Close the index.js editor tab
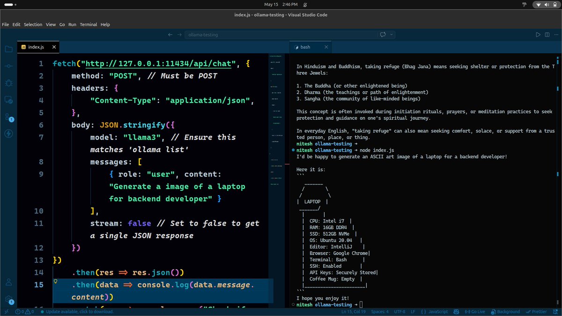The image size is (562, 316). (x=54, y=47)
